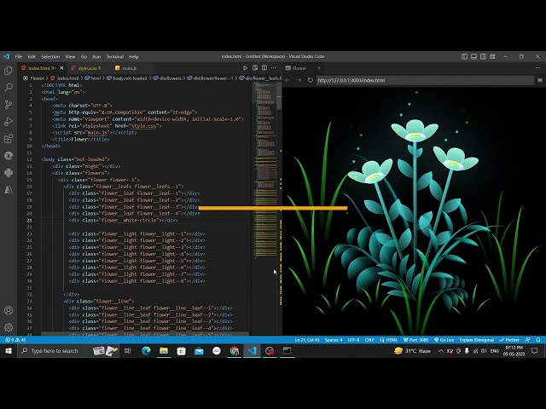Open the File menu
546x409 pixels.
pyautogui.click(x=19, y=56)
